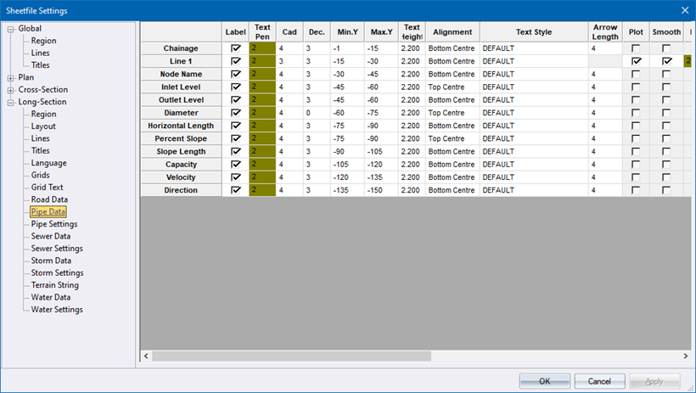
Task: Edit the Min.Y field for Capacity
Action: 344,165
